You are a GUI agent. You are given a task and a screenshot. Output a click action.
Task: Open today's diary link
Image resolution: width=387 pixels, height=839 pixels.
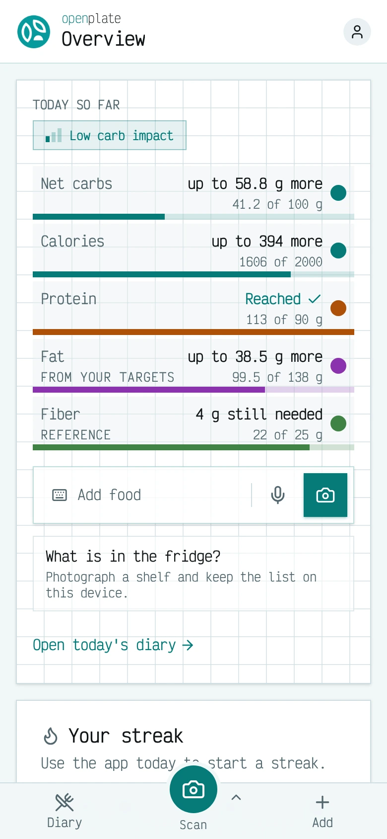point(113,645)
